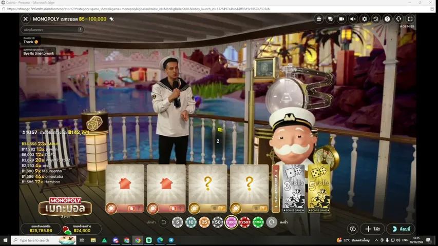Toggle the favorite star beside the bet limits
The height and width of the screenshot is (246, 438).
tap(111, 19)
